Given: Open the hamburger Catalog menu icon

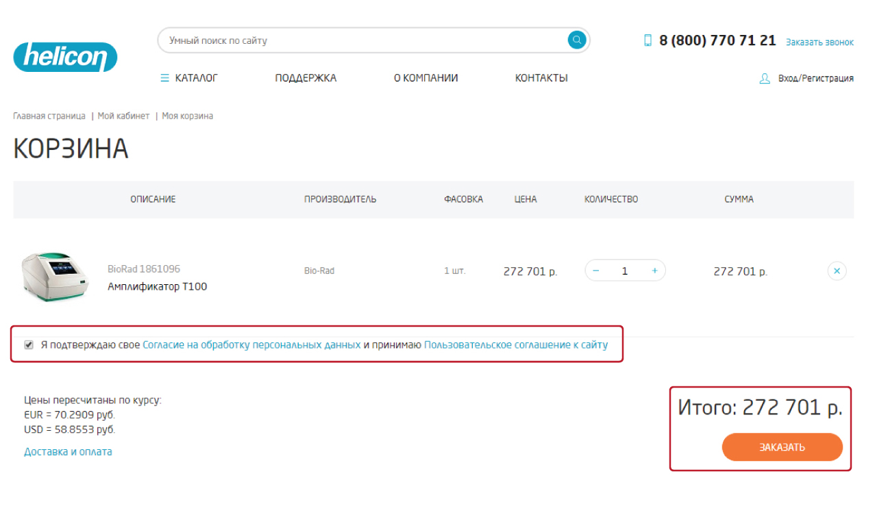Looking at the screenshot, I should pyautogui.click(x=164, y=78).
